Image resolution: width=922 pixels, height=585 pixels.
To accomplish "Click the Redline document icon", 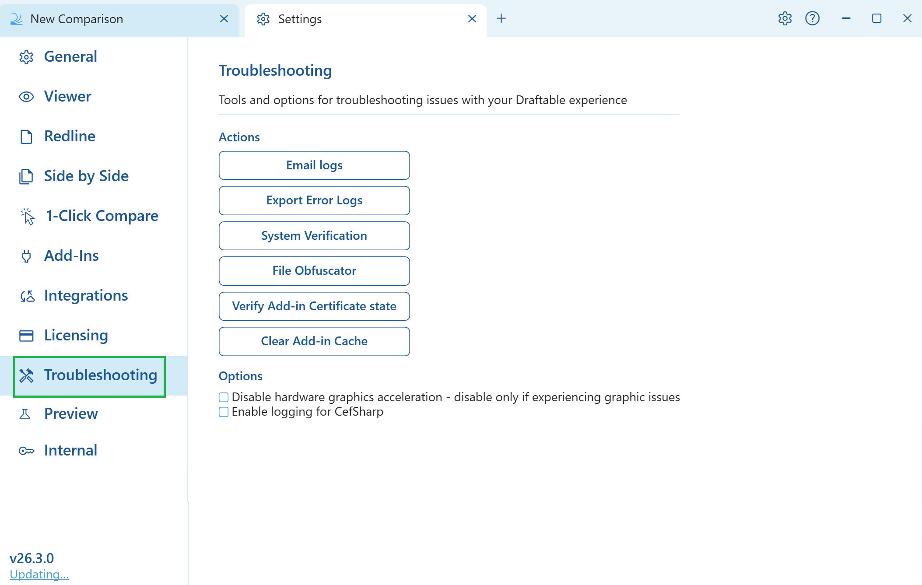I will [26, 136].
